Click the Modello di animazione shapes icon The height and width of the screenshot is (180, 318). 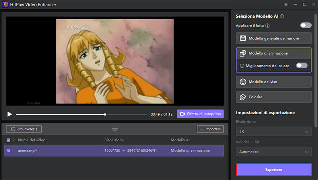[243, 53]
